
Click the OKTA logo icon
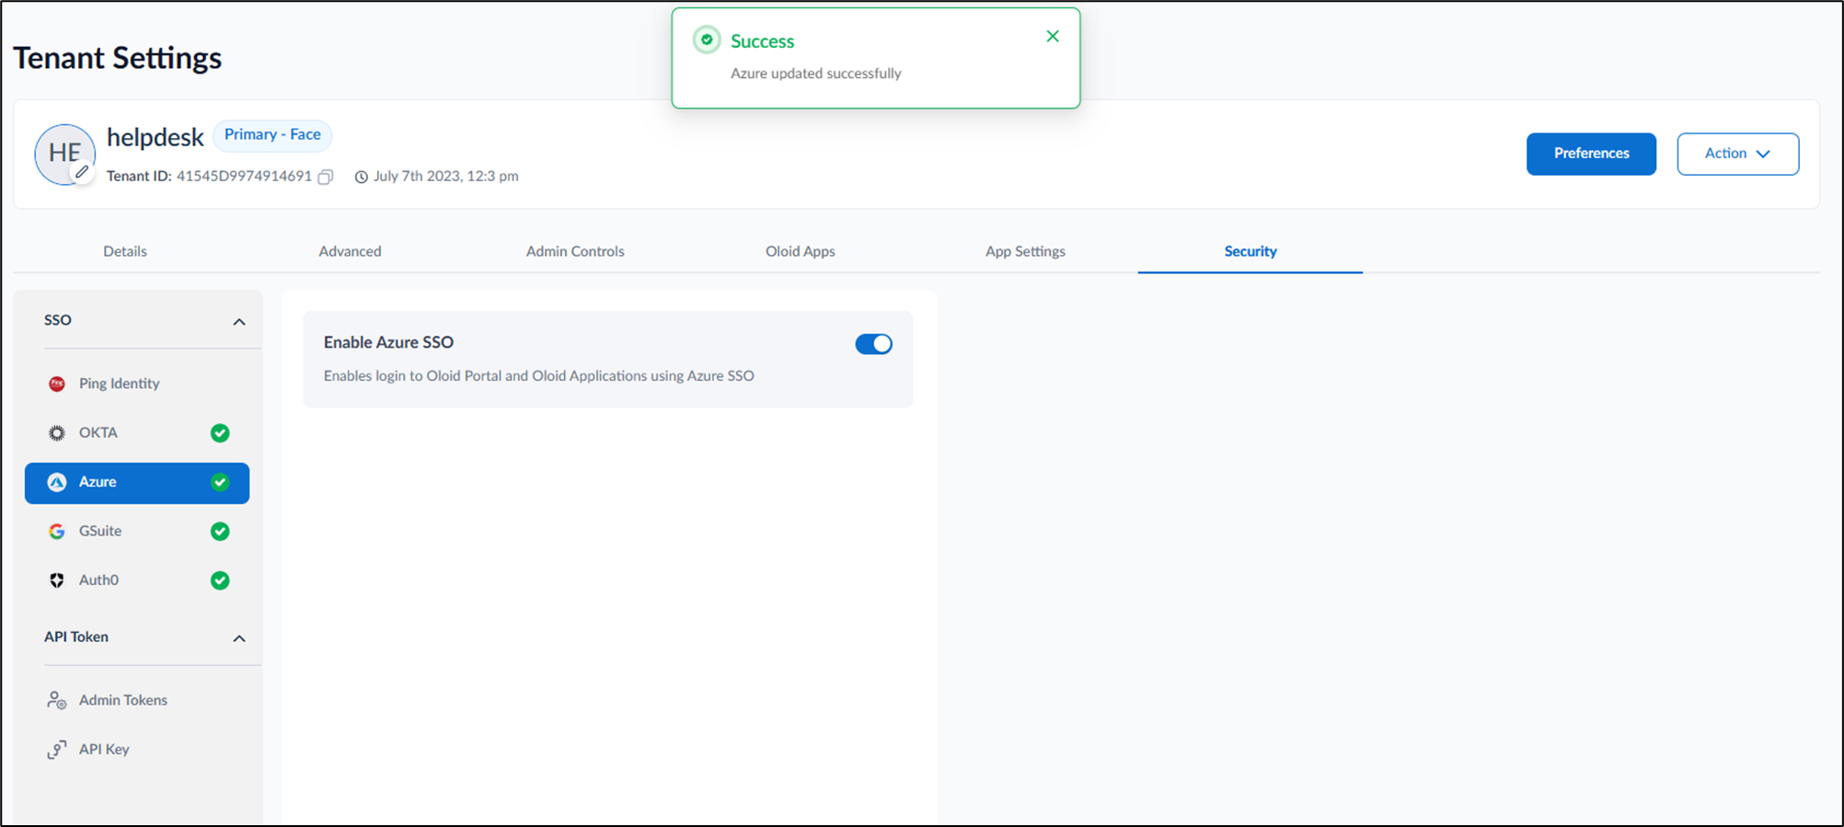pos(57,433)
